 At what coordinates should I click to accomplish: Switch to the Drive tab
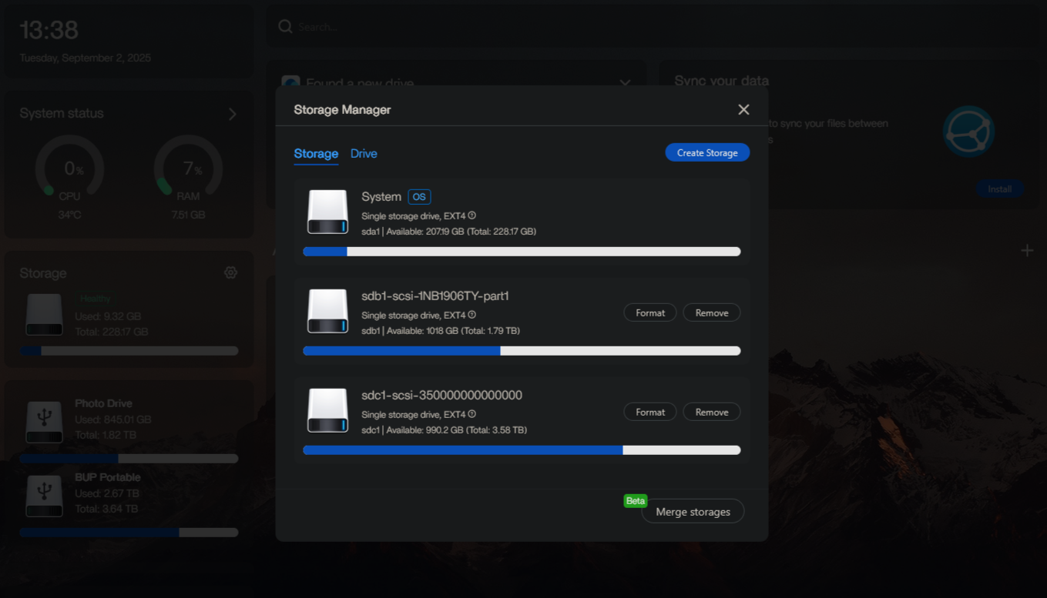coord(364,154)
